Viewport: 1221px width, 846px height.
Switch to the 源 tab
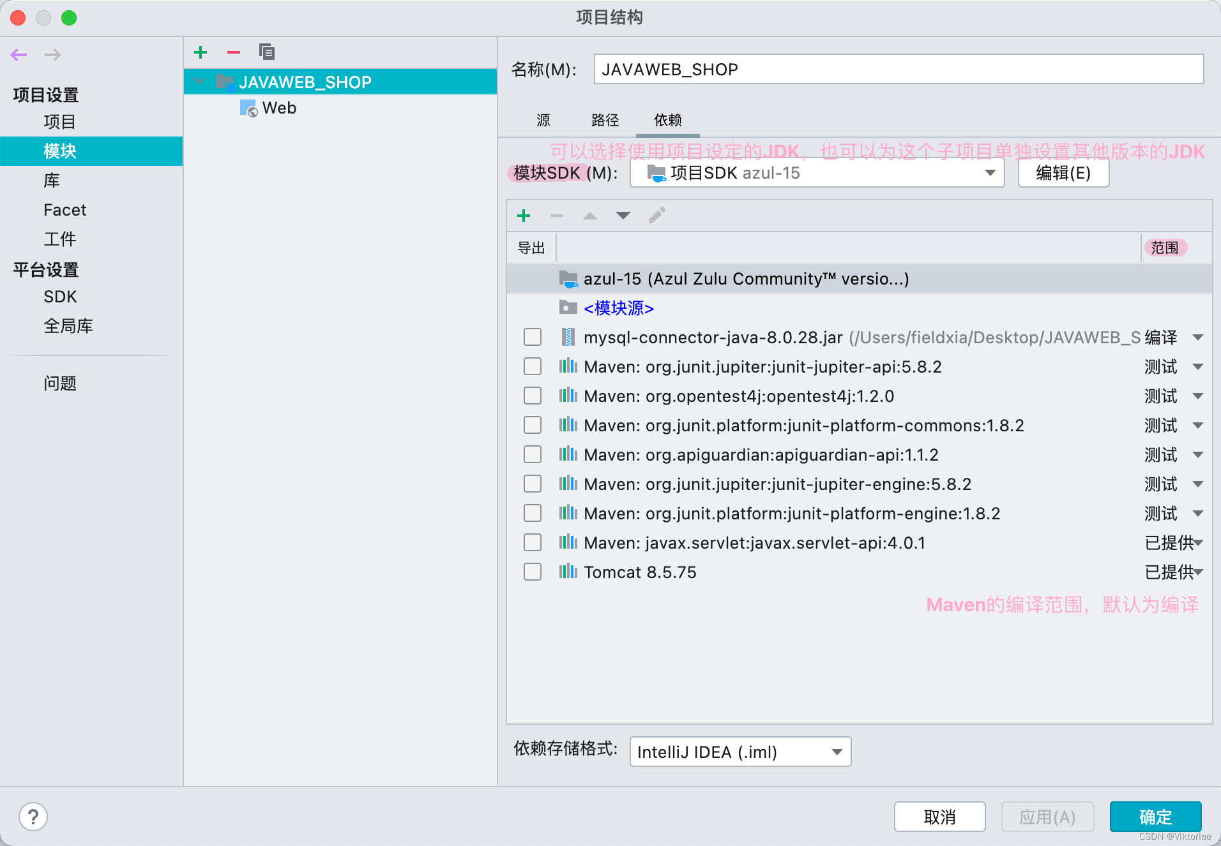(x=543, y=120)
